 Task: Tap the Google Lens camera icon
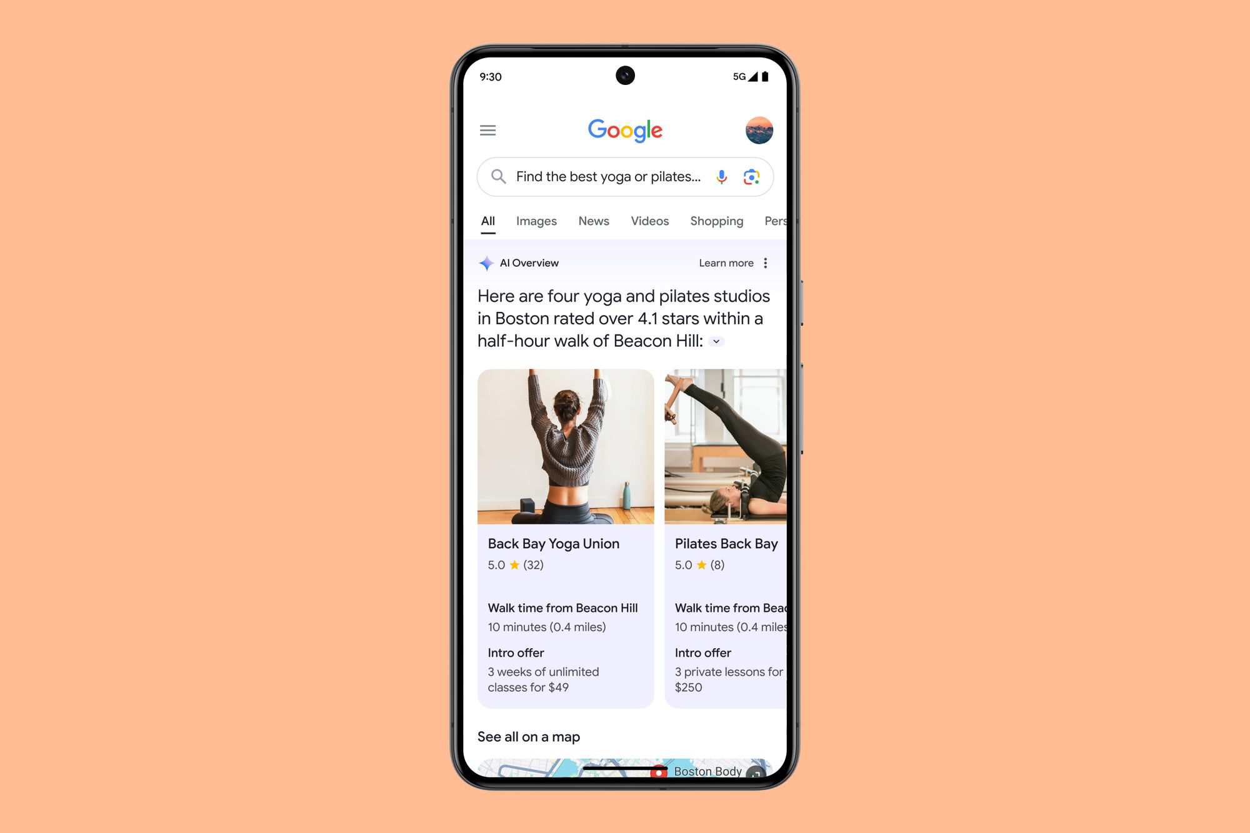(752, 177)
